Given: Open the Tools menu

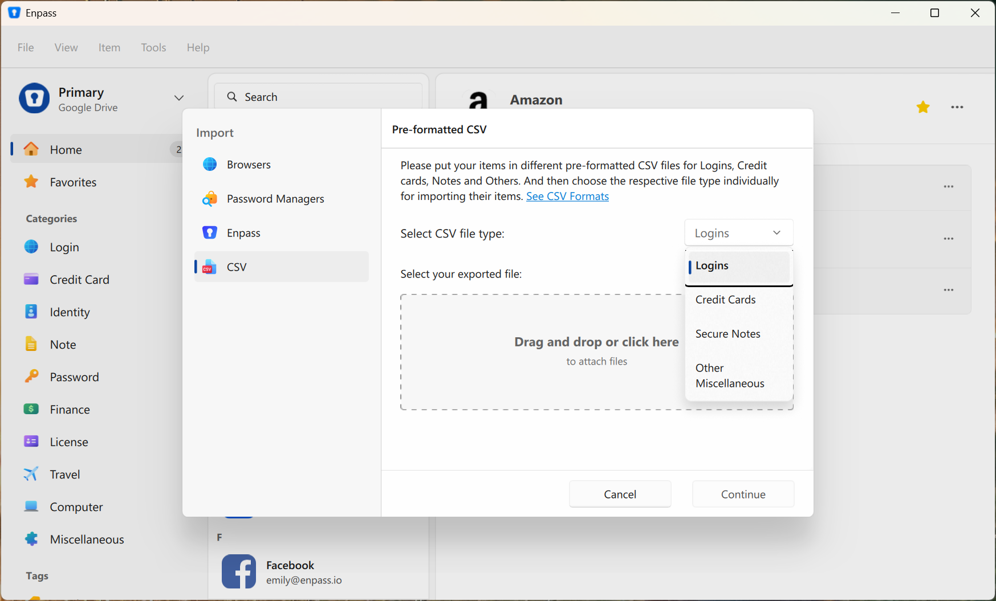Looking at the screenshot, I should (153, 47).
